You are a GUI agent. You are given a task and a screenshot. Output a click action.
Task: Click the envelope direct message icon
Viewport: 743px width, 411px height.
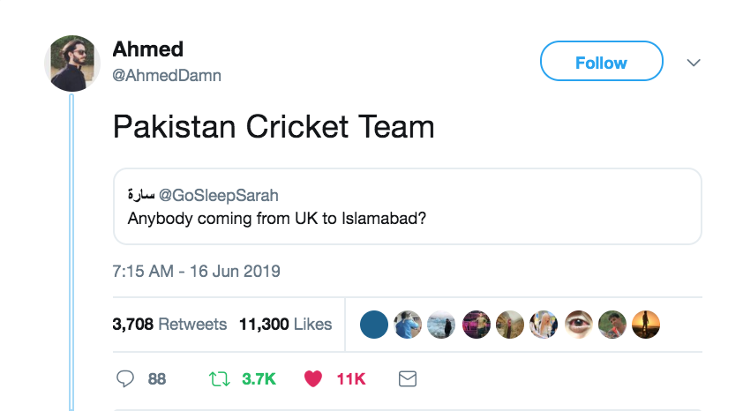pos(407,378)
